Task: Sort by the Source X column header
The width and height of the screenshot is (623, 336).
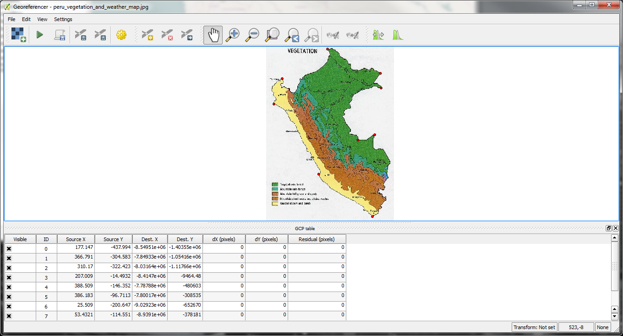Action: point(76,239)
